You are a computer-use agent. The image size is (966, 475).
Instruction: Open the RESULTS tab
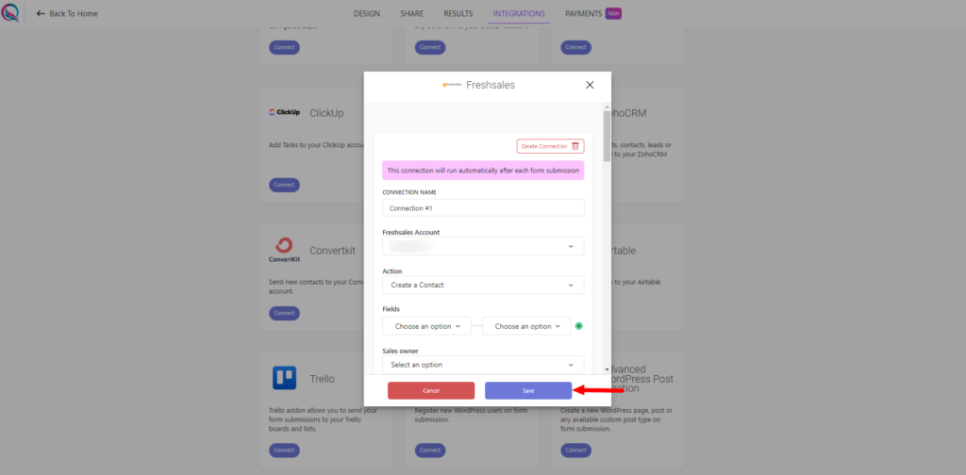pos(458,13)
